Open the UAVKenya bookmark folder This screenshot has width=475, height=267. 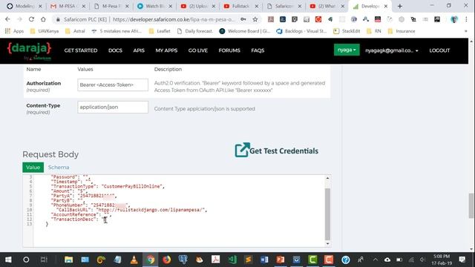(x=45, y=31)
